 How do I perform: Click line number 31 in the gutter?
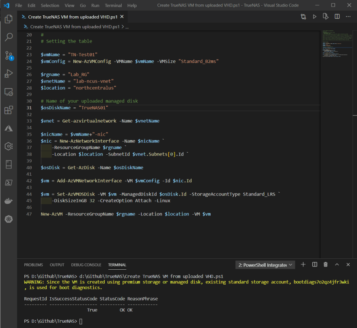[29, 108]
